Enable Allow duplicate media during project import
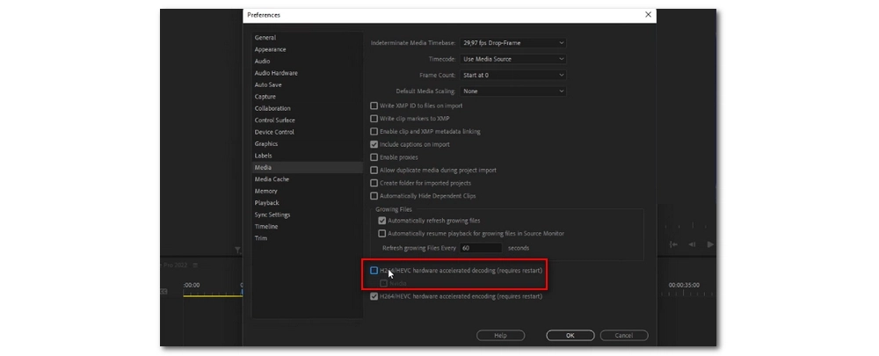This screenshot has height=356, width=879. 374,170
